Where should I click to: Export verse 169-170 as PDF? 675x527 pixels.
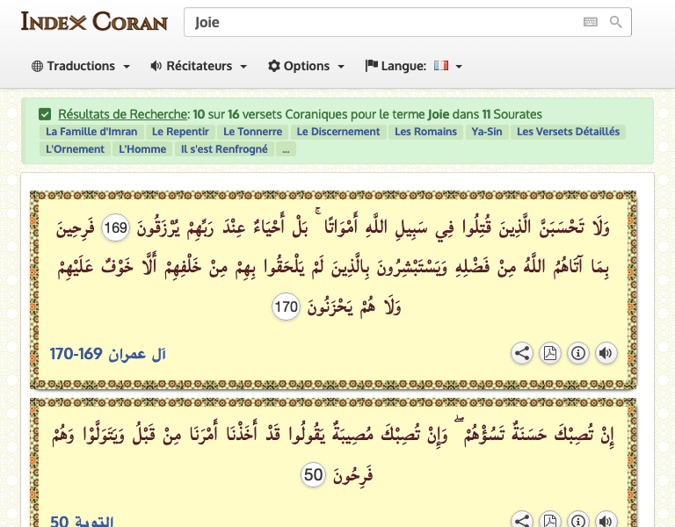[x=550, y=353]
